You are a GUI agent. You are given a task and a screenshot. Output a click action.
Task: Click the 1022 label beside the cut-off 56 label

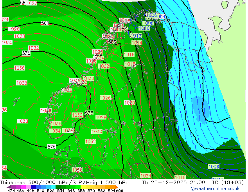tap(32, 3)
